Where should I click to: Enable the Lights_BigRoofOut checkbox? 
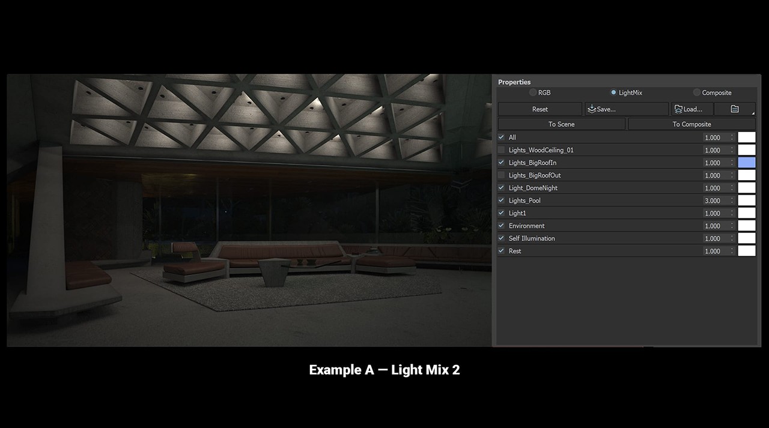[x=502, y=175]
